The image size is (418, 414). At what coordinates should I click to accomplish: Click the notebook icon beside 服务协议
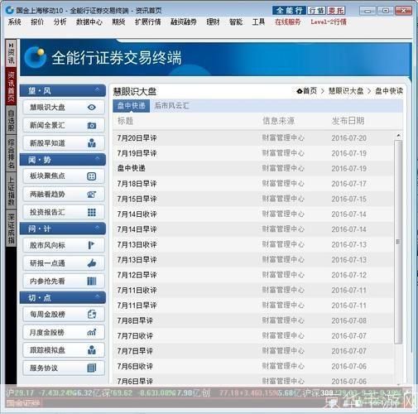(92, 368)
